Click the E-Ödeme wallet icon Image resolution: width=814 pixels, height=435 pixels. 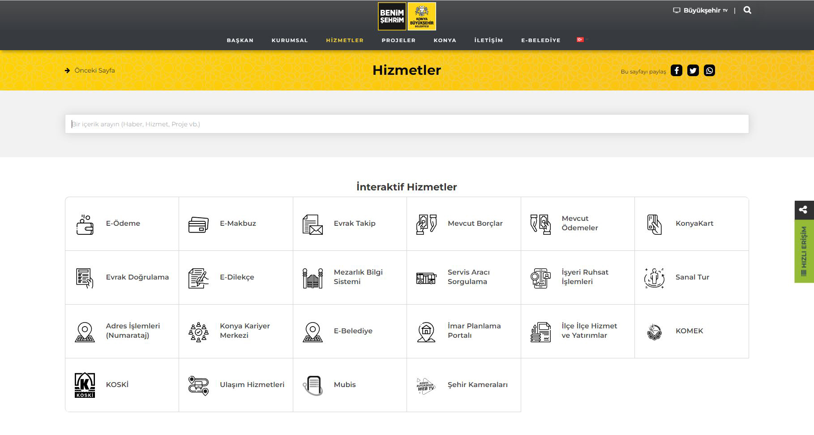click(85, 224)
